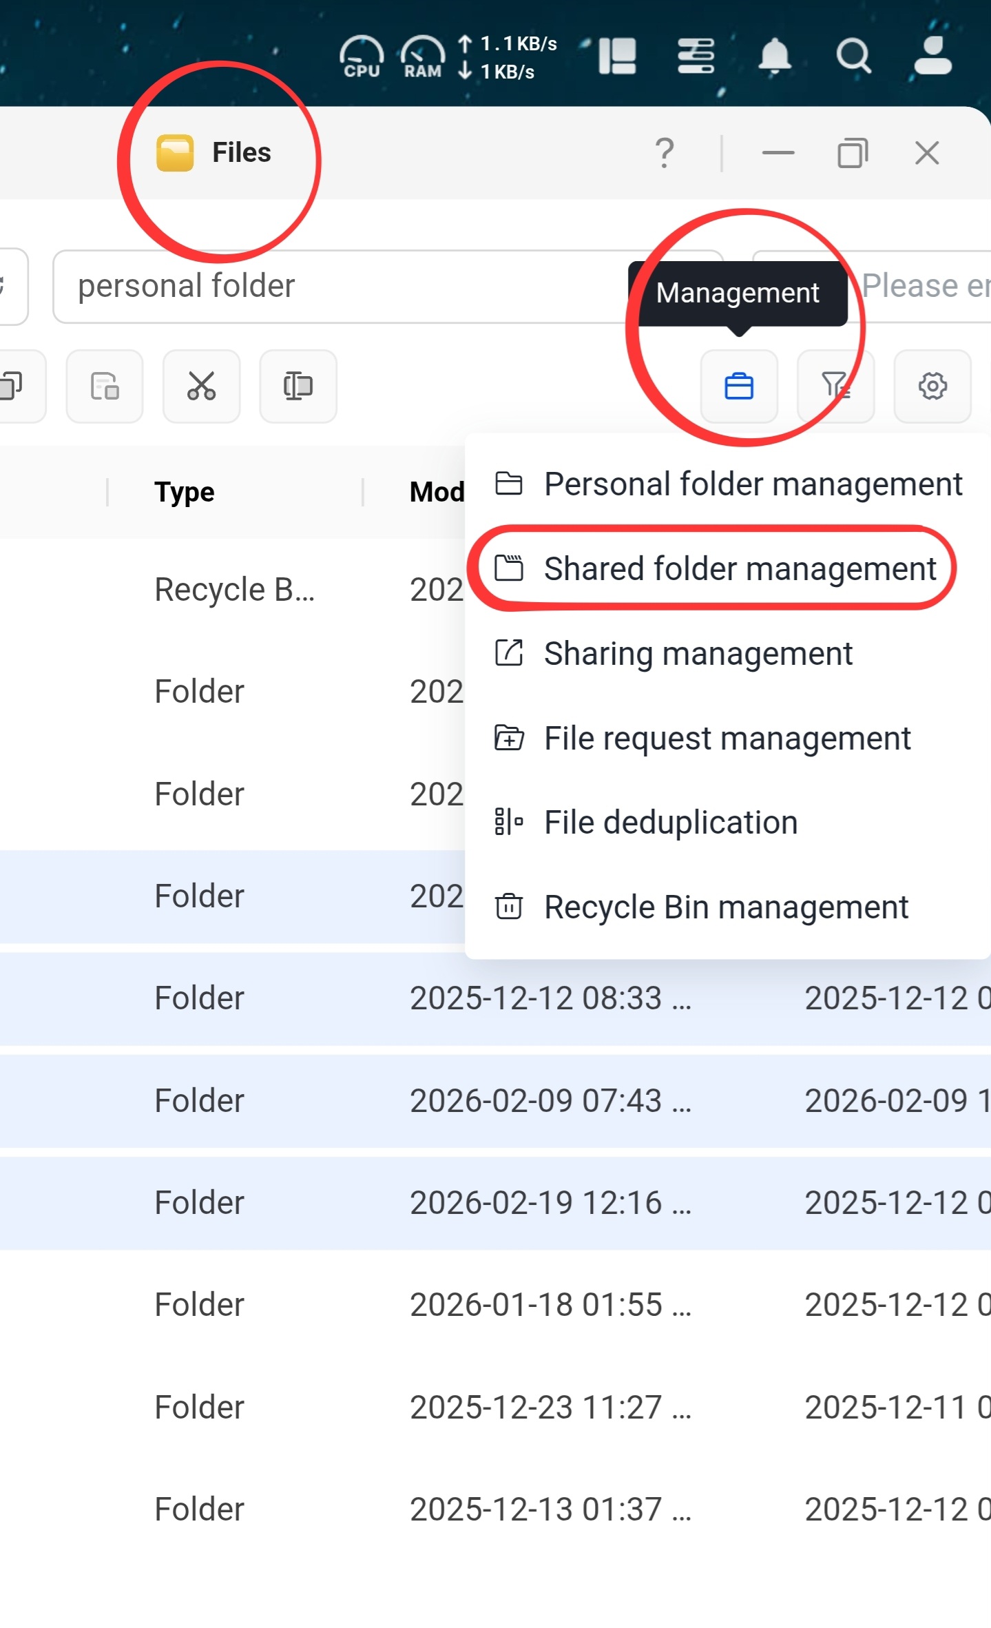This screenshot has height=1628, width=991.
Task: Open the Files help question mark
Action: [664, 153]
